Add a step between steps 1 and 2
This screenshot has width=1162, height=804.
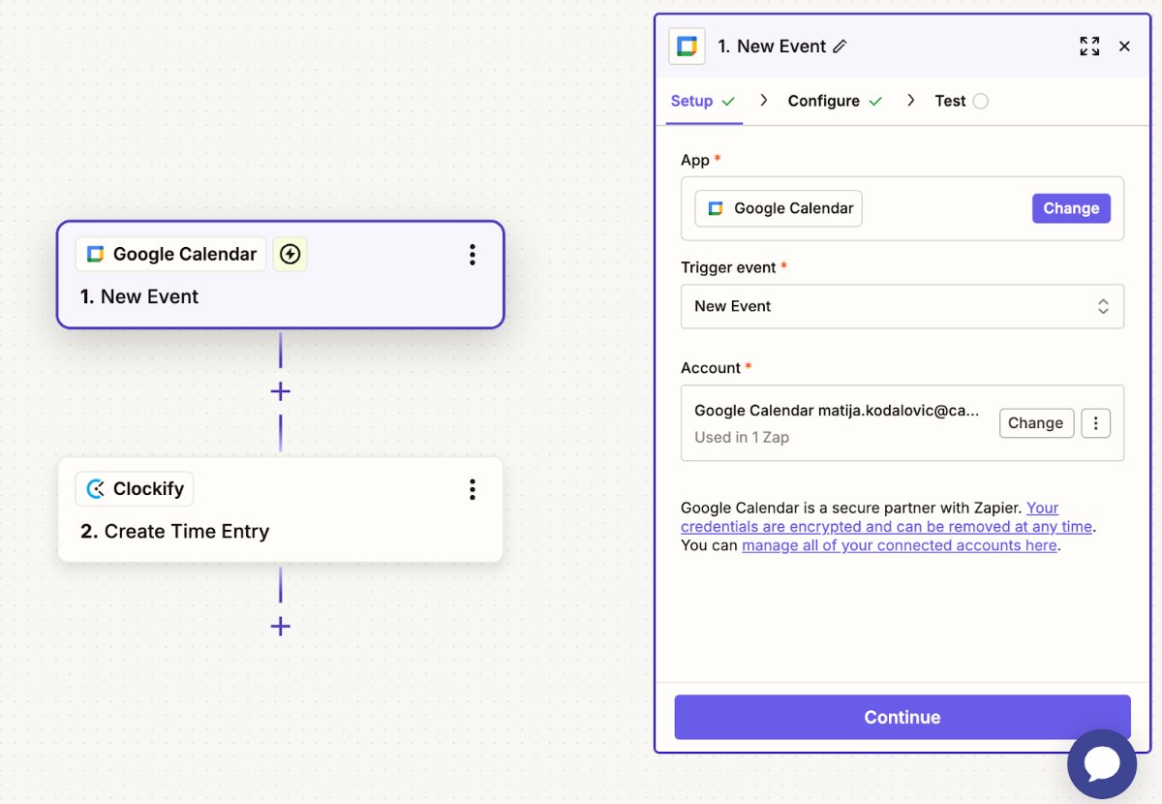(281, 391)
